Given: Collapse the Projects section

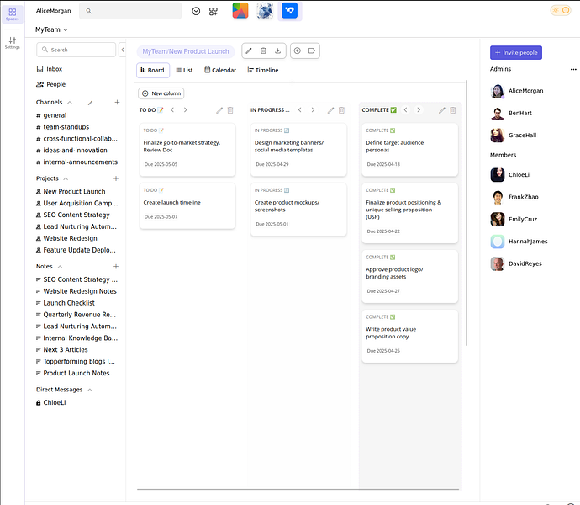Looking at the screenshot, I should coord(66,178).
